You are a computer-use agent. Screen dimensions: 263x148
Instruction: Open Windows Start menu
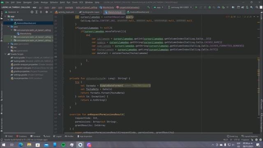pyautogui.click(x=4, y=145)
